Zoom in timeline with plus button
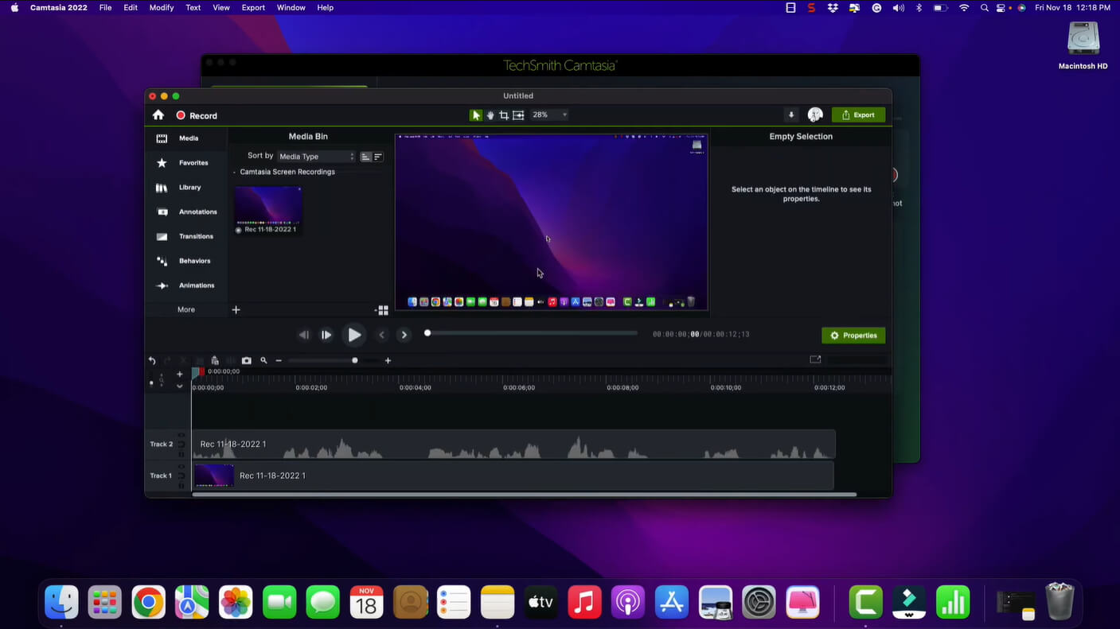Viewport: 1120px width, 629px height. (x=388, y=360)
